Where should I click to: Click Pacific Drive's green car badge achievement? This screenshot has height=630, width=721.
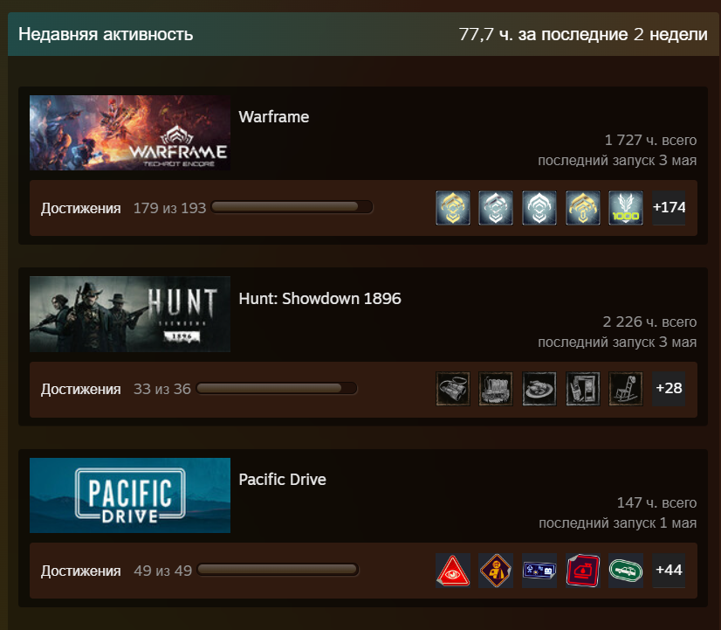[x=625, y=571]
